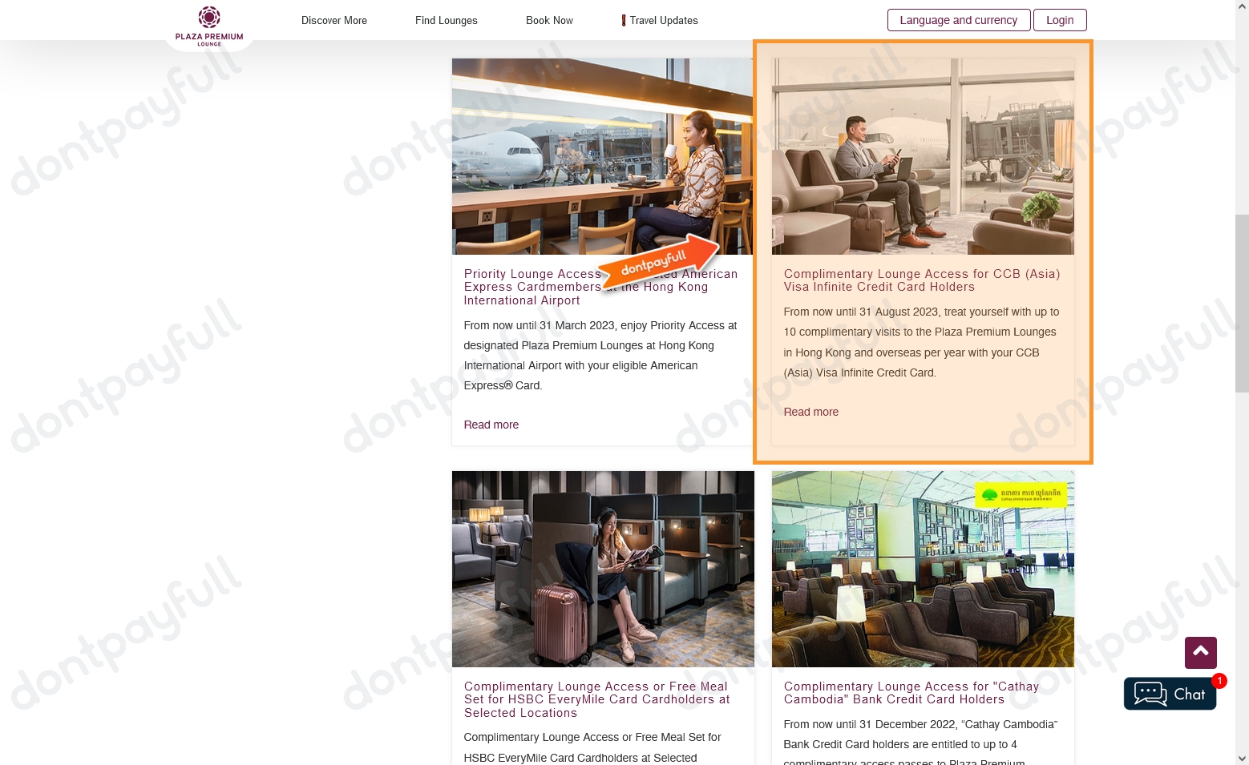The width and height of the screenshot is (1249, 765).
Task: Click Read more under the American Express offer
Action: coord(491,425)
